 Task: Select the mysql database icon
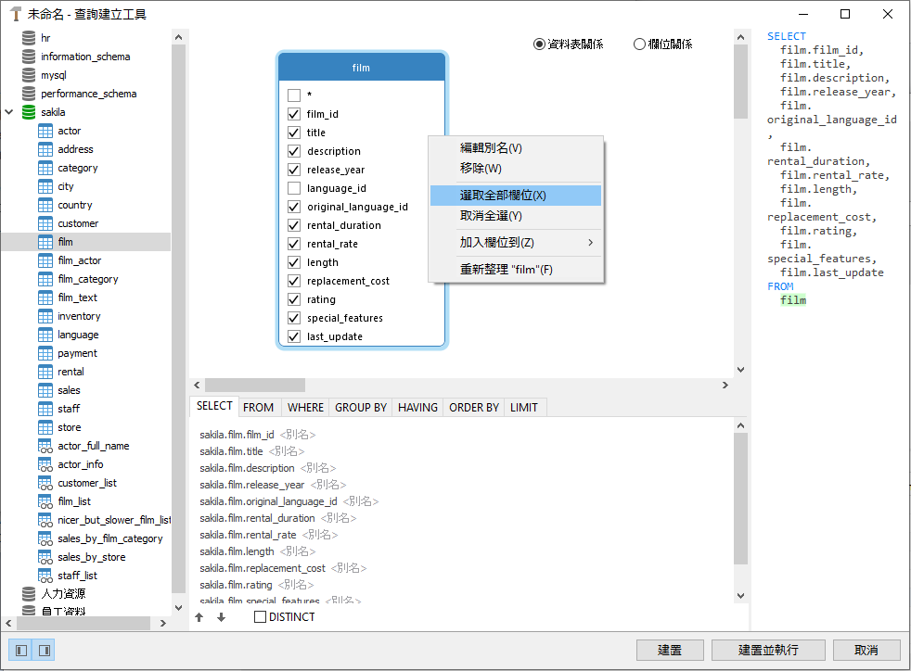click(28, 75)
